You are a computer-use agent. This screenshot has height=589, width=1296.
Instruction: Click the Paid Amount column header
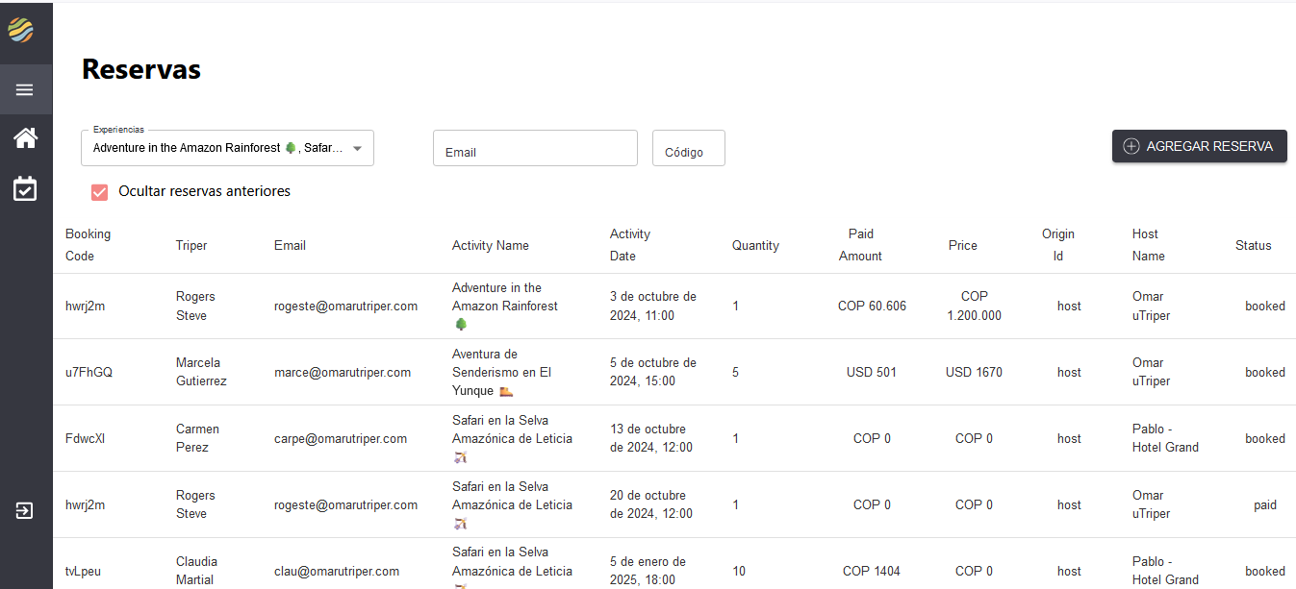tap(860, 245)
